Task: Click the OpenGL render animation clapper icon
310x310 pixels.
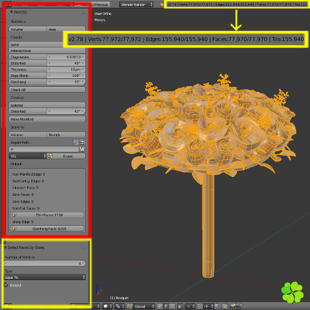Action: [239, 306]
